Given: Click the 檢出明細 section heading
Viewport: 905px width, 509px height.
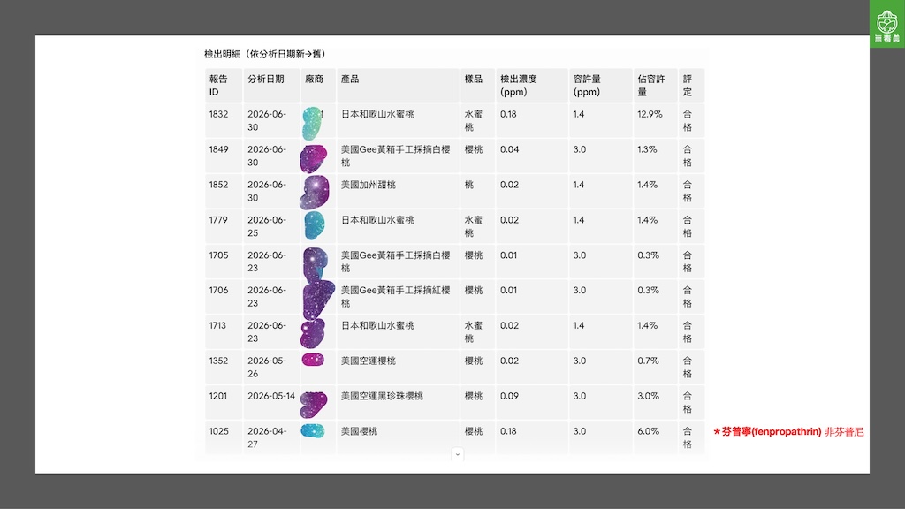Looking at the screenshot, I should [267, 54].
